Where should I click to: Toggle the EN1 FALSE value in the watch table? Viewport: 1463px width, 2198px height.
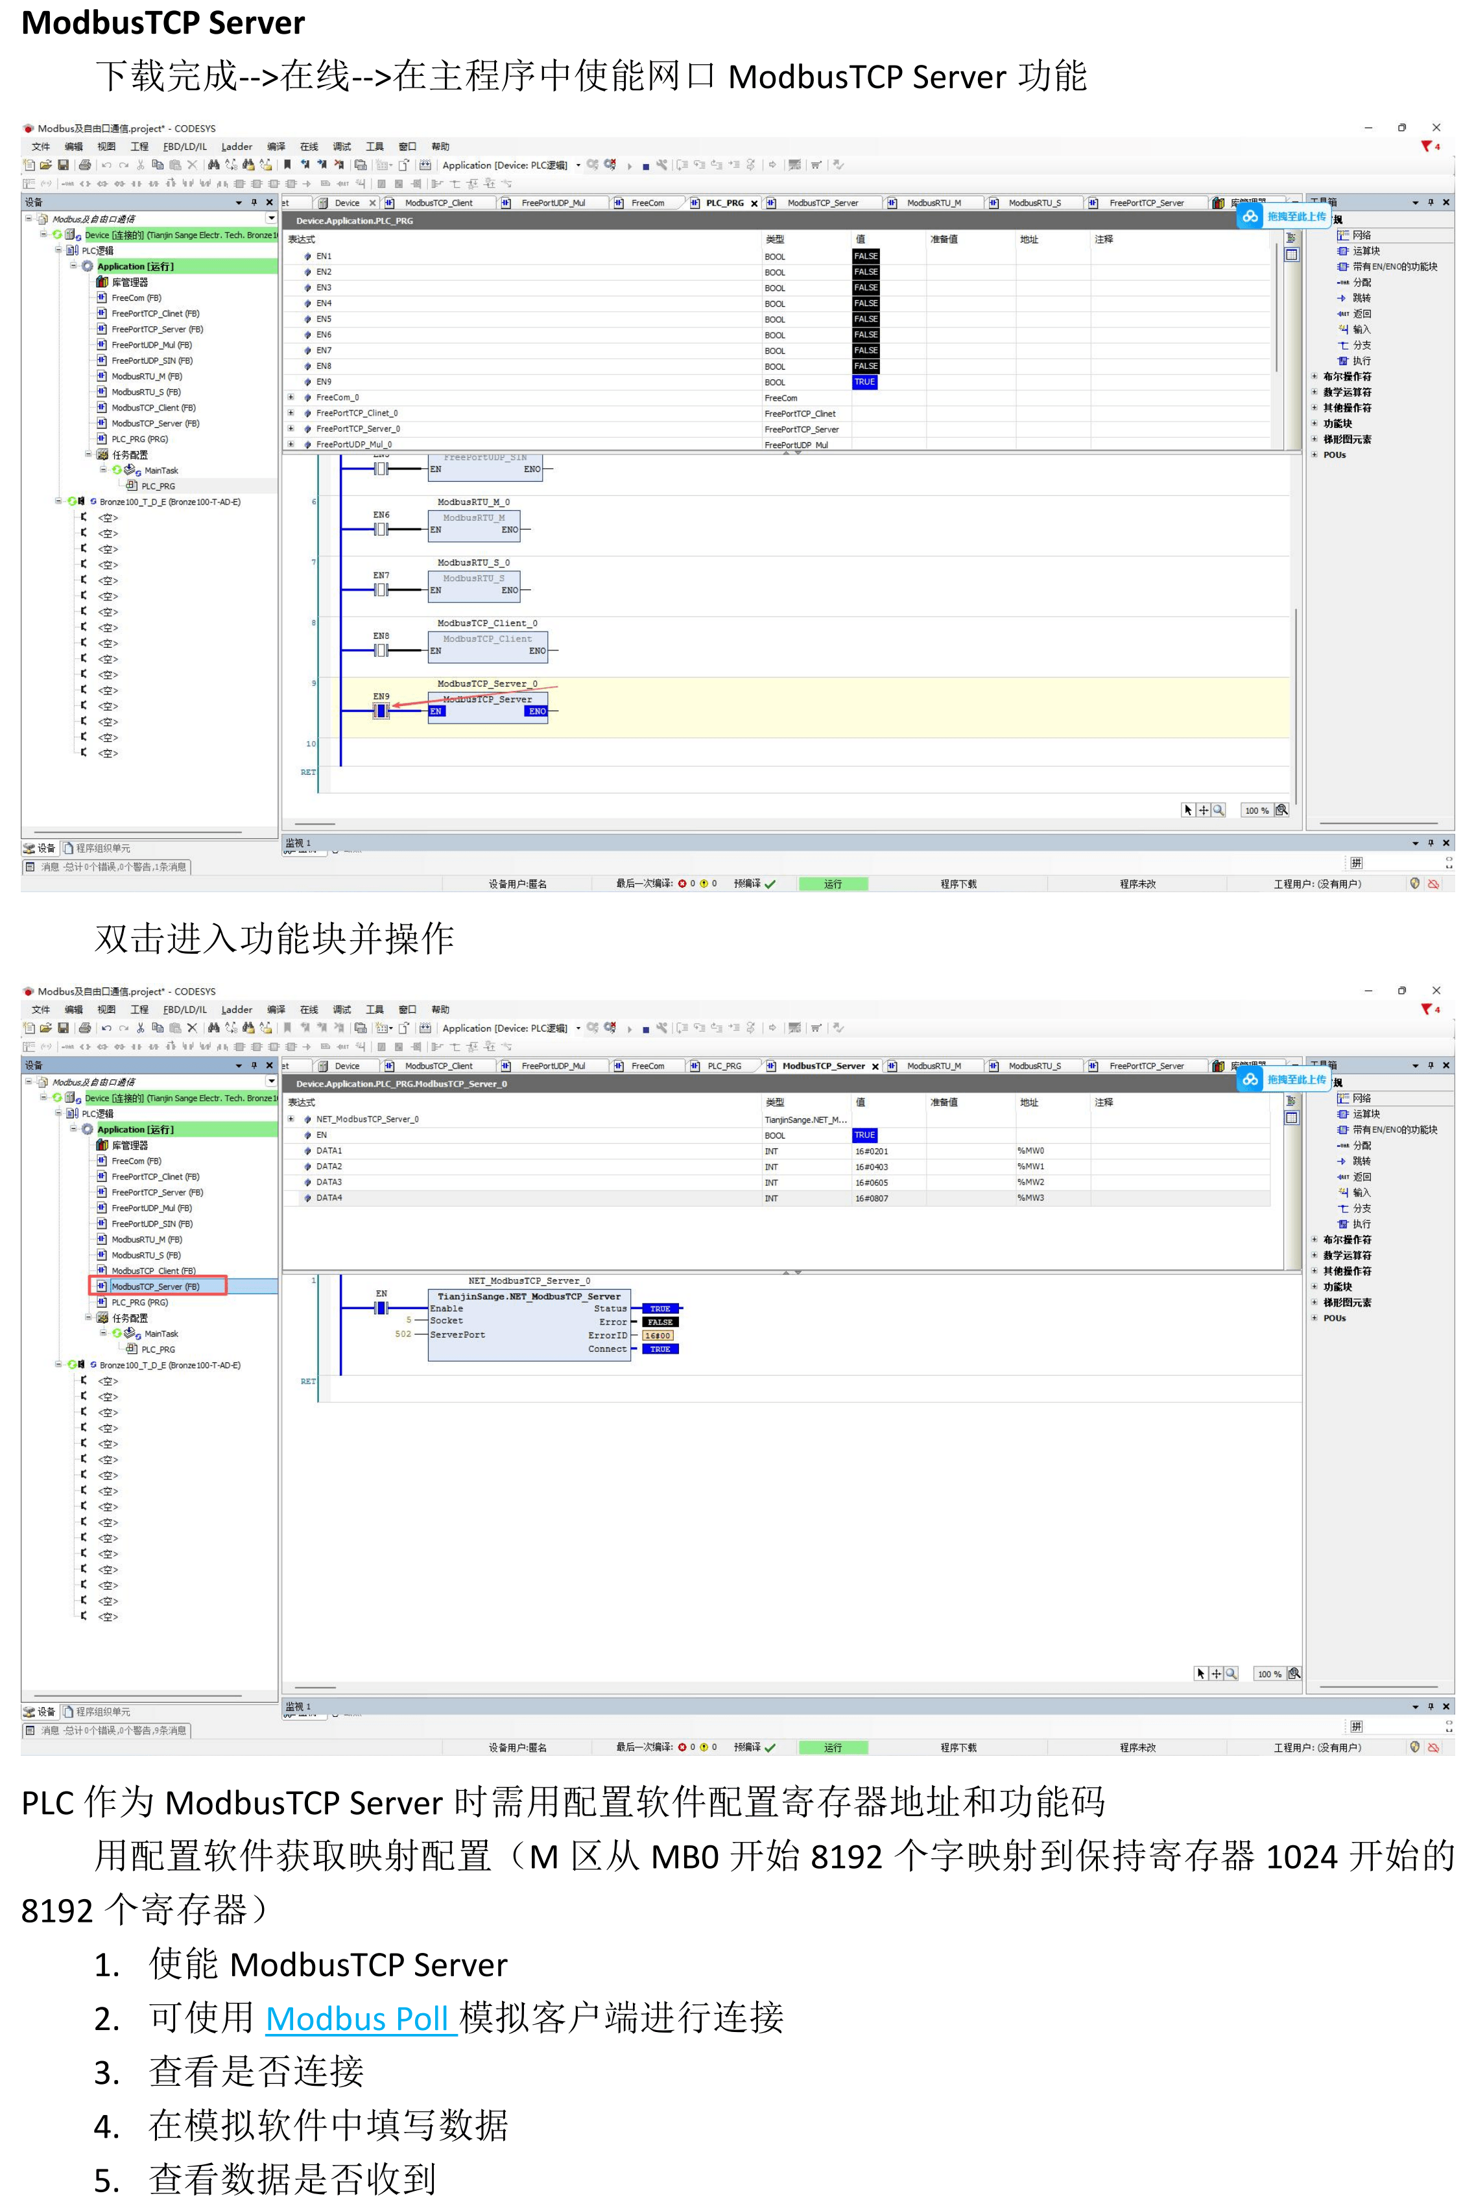coord(866,255)
